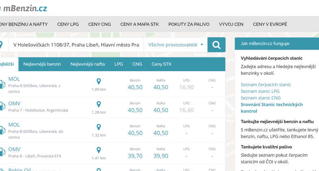Open Seznam stanic LPG link
Image resolution: width=319 pixels, height=171 pixels.
click(x=260, y=91)
